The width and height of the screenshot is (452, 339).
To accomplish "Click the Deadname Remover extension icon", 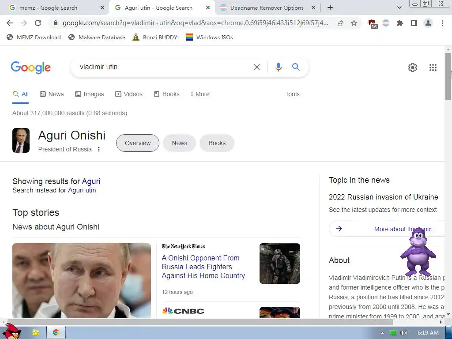I will pyautogui.click(x=386, y=23).
